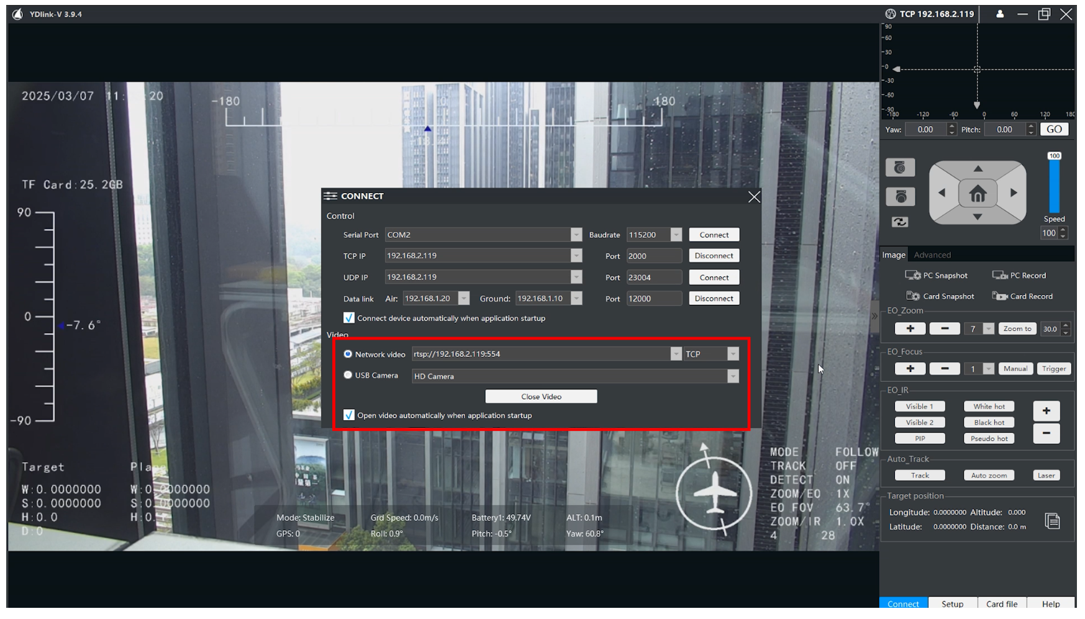Viewport: 1085px width, 619px height.
Task: Open the TCP video protocol dropdown
Action: click(x=733, y=354)
